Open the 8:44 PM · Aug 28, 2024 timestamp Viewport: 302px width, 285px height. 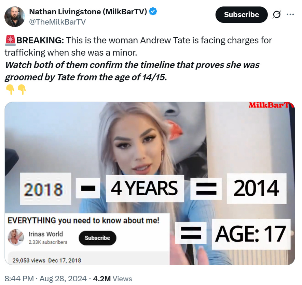(x=46, y=279)
